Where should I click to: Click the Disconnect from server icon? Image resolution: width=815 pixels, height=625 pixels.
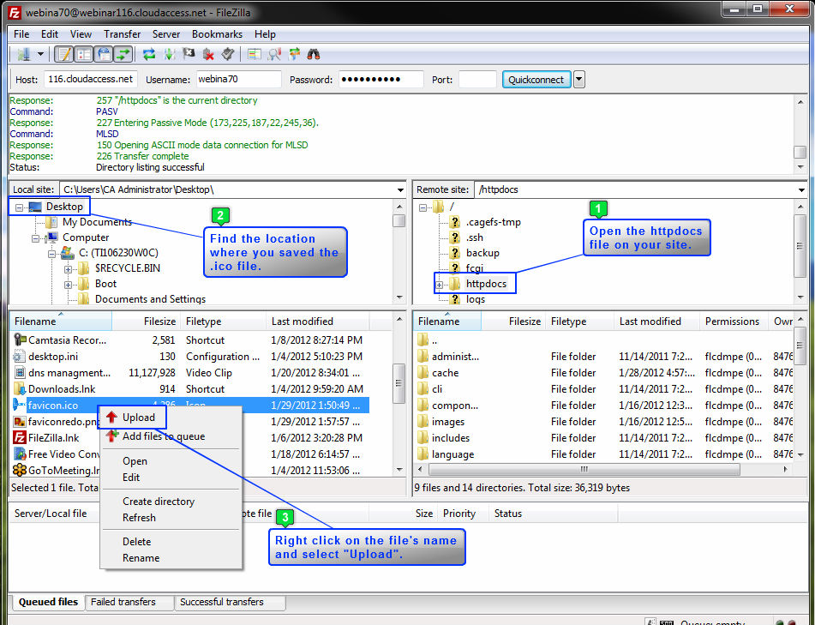(208, 53)
